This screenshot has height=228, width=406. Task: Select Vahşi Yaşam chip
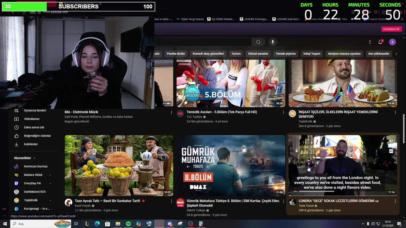(x=312, y=54)
